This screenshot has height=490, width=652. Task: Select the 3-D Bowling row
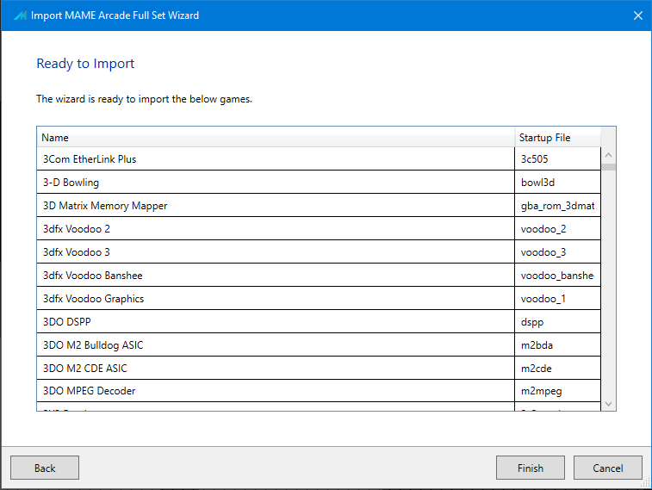(x=319, y=182)
